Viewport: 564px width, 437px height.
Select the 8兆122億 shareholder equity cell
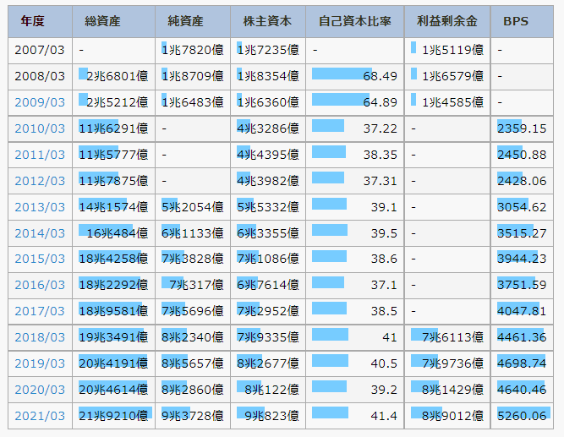268,390
